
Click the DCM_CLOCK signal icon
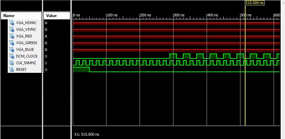point(12,56)
